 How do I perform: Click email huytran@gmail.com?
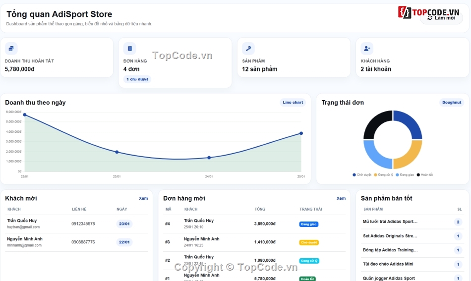click(23, 227)
